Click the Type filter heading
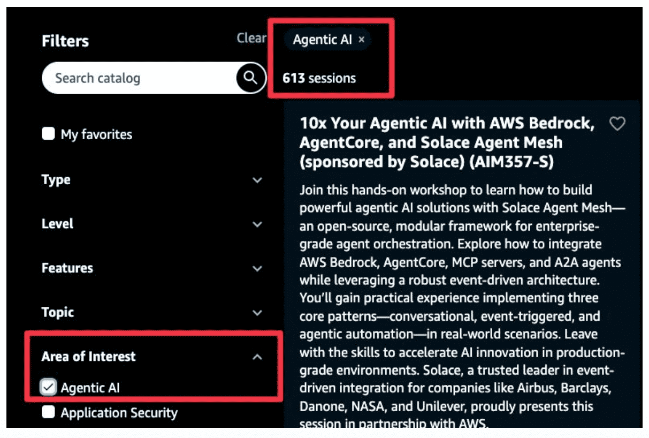649x438 pixels. point(56,180)
